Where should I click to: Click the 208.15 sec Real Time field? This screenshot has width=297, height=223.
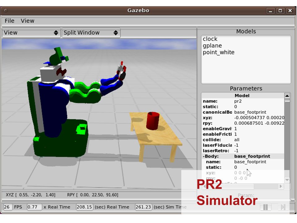coord(84,207)
